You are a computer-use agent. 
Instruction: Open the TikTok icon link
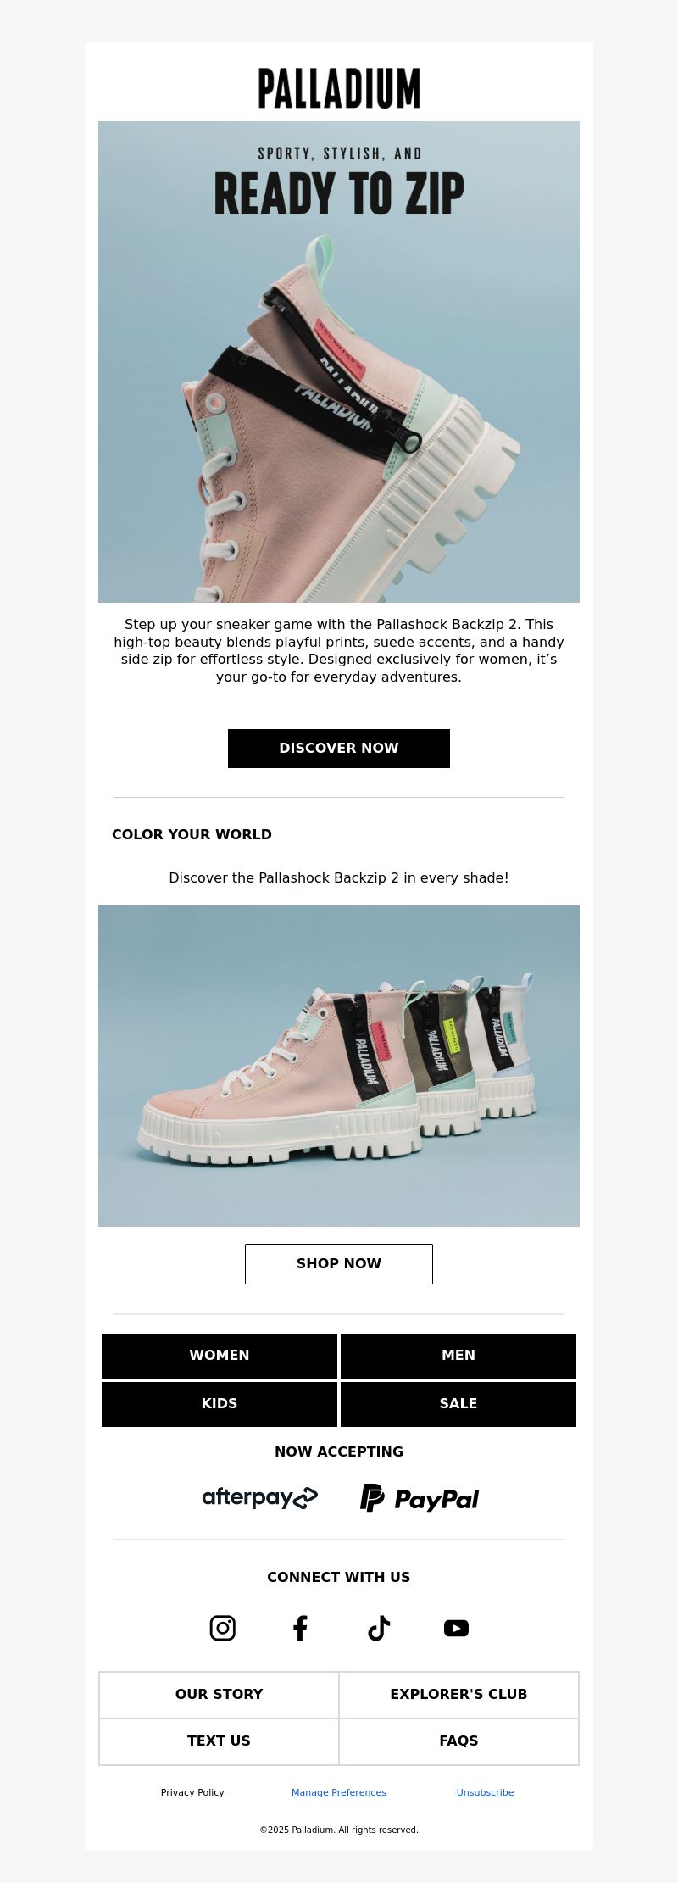[378, 1628]
